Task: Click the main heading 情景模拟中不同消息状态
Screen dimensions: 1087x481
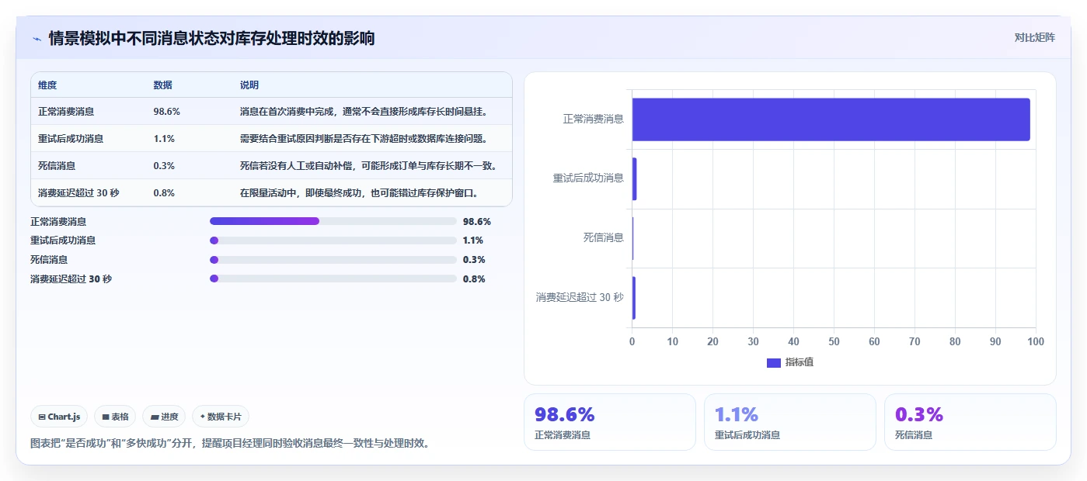Action: (211, 38)
